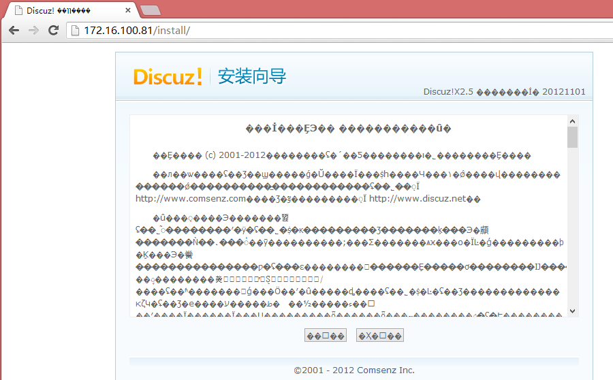Click the Discuz!X2.5 version text

point(448,92)
